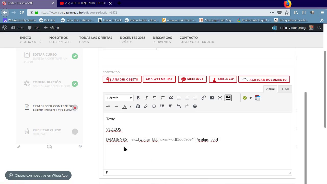Align text left

(179, 98)
